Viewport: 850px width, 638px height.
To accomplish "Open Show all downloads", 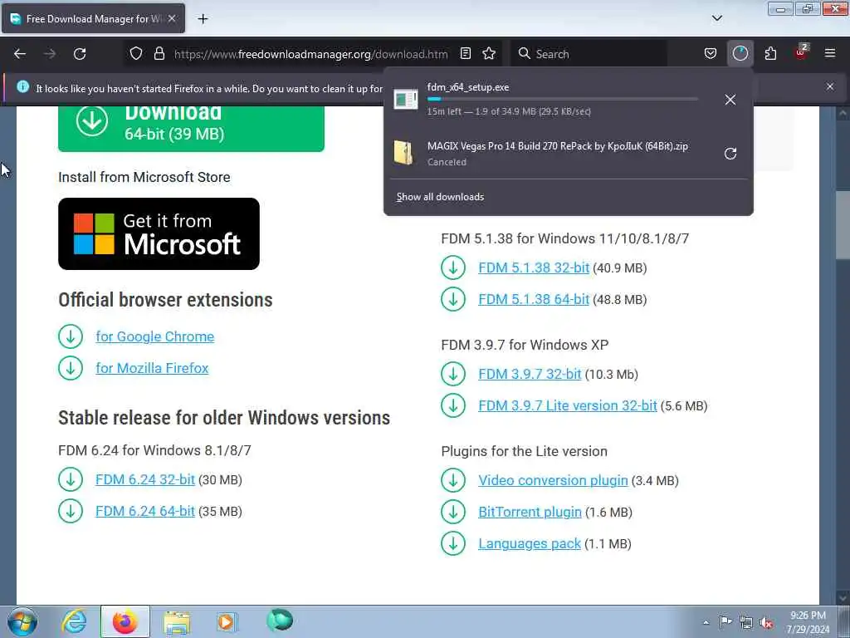I will 440,197.
